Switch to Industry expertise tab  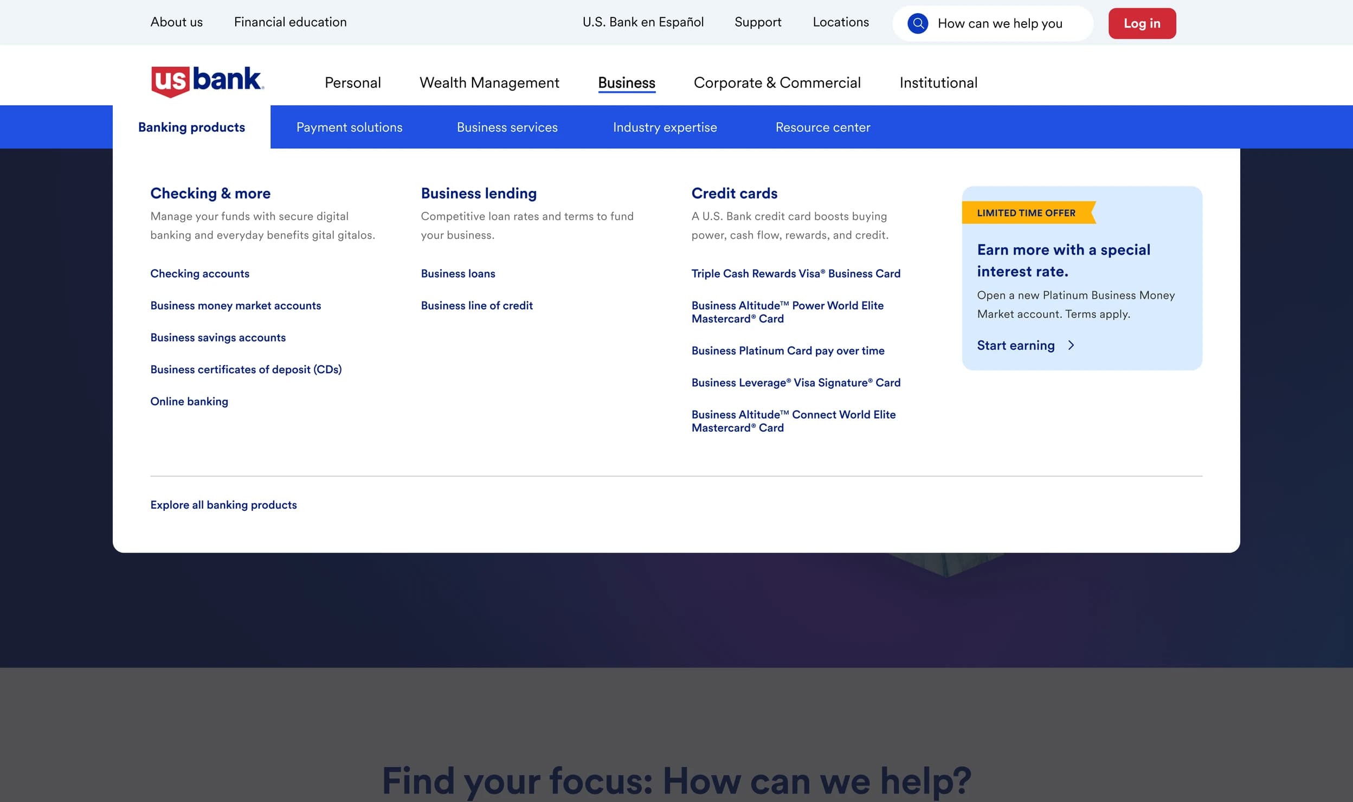click(x=665, y=127)
